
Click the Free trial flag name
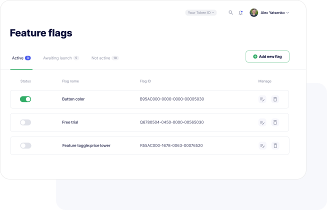pos(70,122)
